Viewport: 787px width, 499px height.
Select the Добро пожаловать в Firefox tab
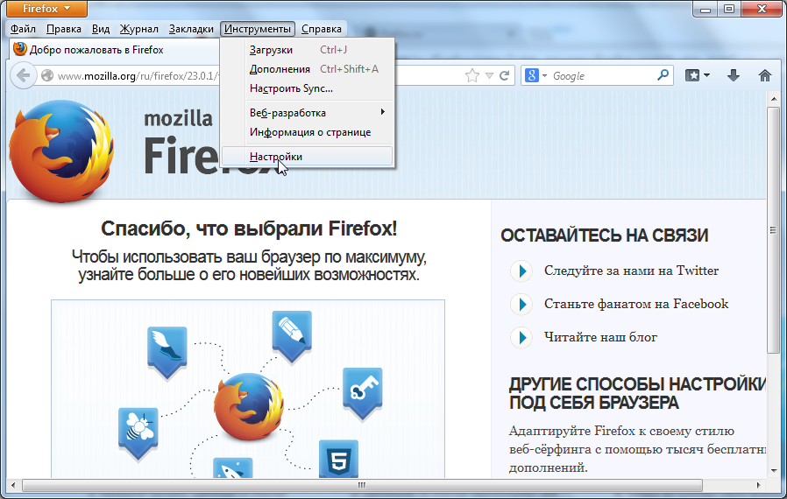point(114,50)
